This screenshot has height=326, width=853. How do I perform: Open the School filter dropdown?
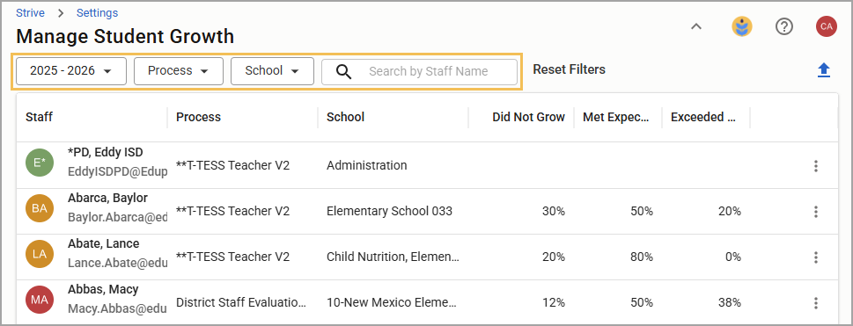point(272,71)
